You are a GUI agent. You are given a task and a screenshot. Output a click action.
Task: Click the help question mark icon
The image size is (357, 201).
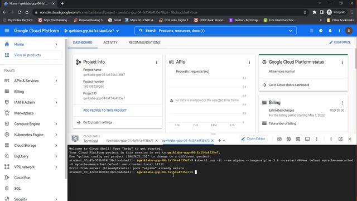[x=321, y=31]
